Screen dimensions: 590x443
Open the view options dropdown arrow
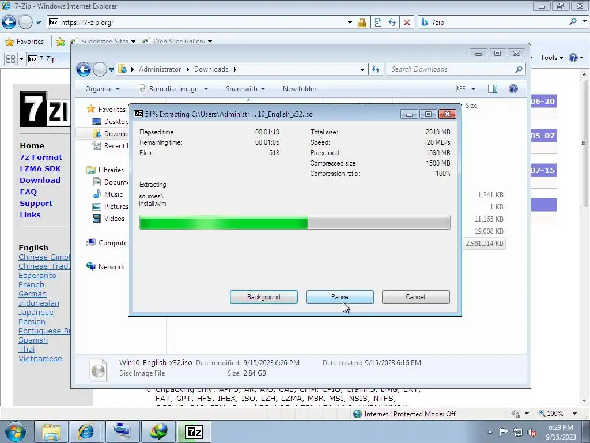point(474,89)
